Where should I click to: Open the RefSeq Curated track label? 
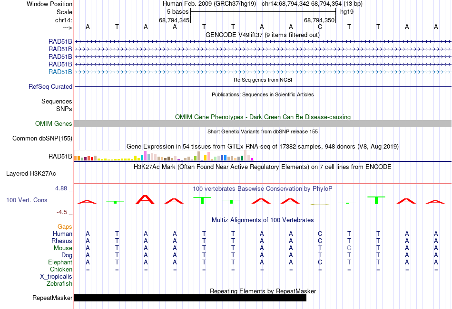pos(50,86)
